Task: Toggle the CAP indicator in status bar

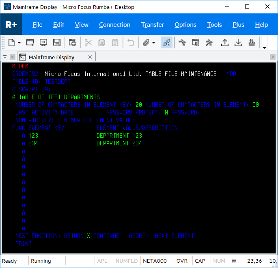Action: click(x=200, y=261)
